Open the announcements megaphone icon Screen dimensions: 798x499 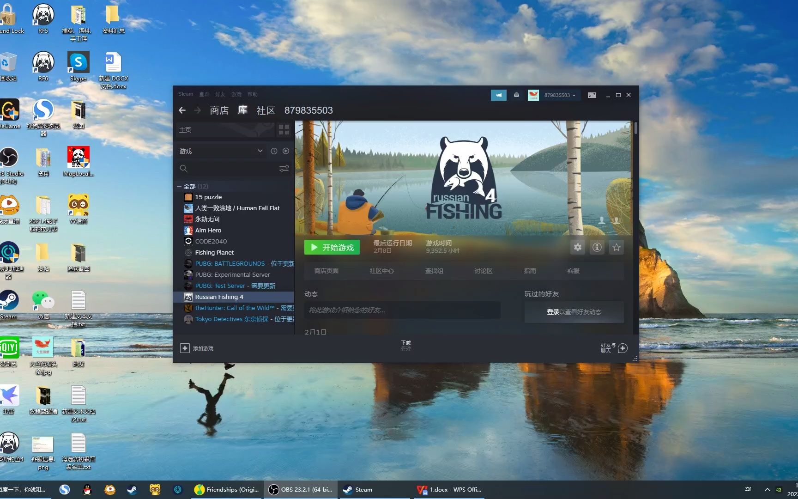pos(498,95)
